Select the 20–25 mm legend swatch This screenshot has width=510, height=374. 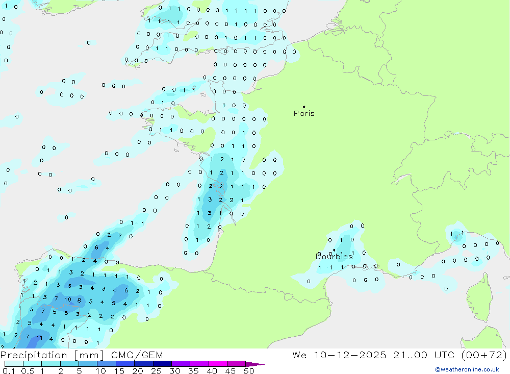[143, 364]
